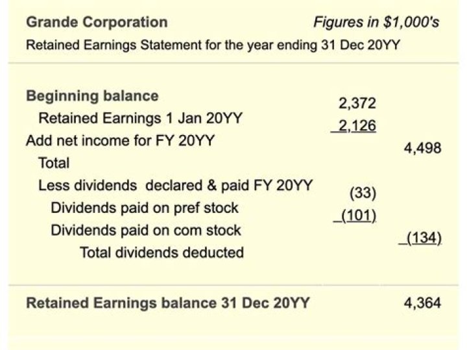Select the Total dividends deducted label
467x350 pixels.
[x=162, y=253]
